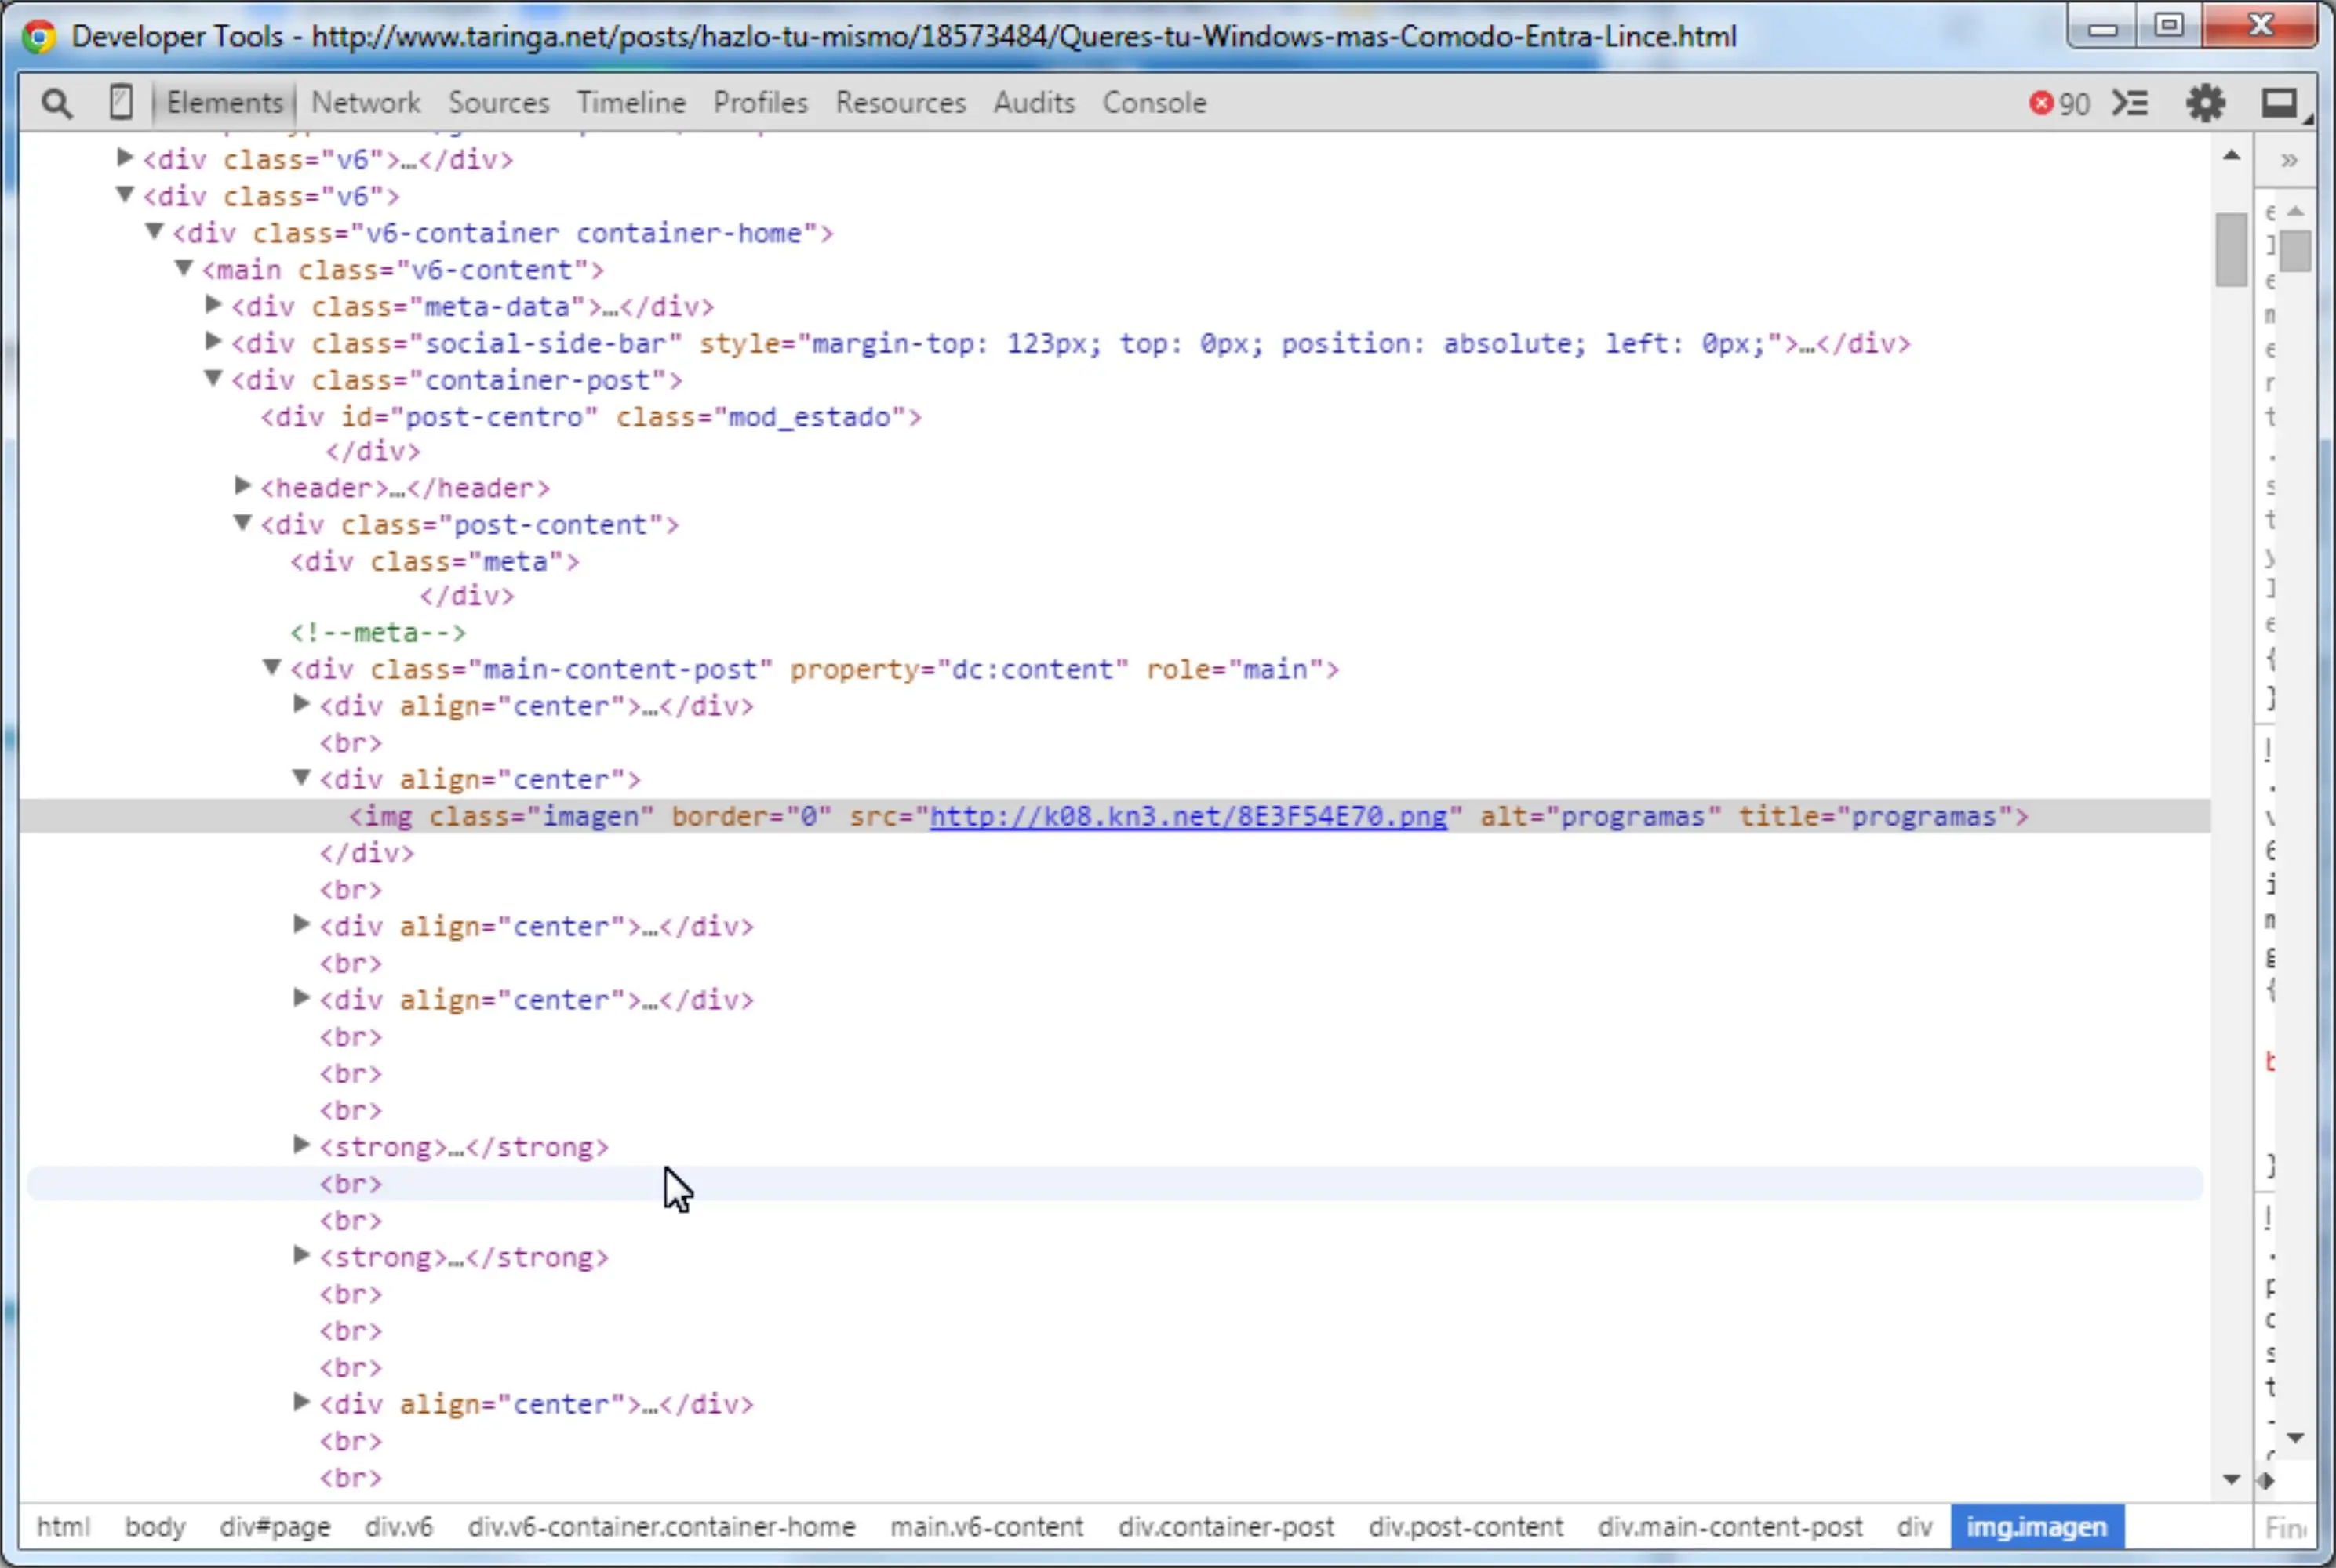Open DevTools settings gear icon
2336x1568 pixels.
2205,103
